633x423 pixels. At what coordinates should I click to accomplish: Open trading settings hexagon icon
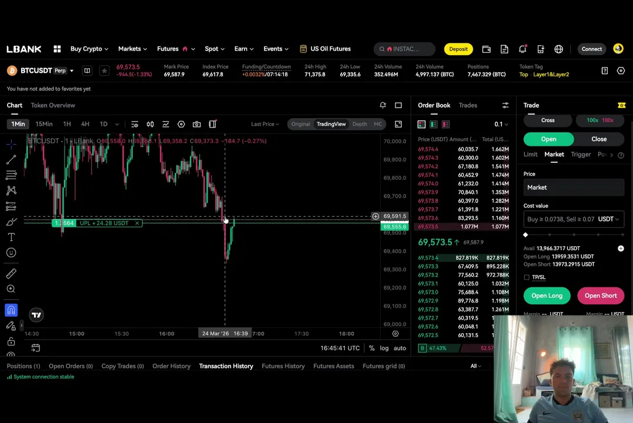[621, 70]
